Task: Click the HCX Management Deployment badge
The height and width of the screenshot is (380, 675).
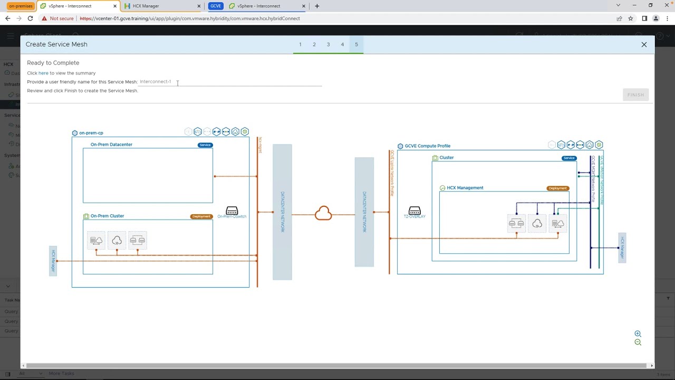Action: coord(557,188)
